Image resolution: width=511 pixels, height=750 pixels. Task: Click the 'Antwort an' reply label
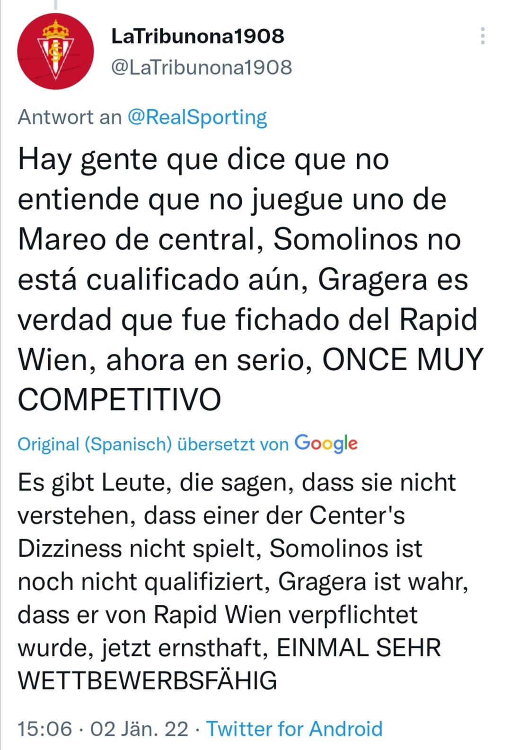tap(70, 117)
